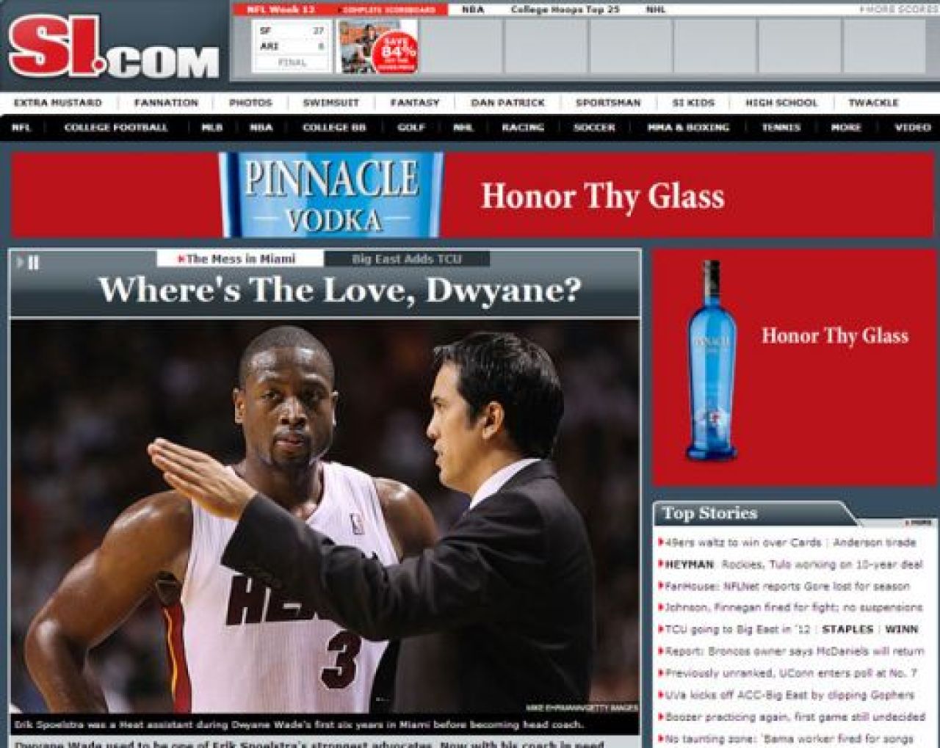Screen dimensions: 940x748
Task: Click the More Scores link
Action: pos(899,10)
